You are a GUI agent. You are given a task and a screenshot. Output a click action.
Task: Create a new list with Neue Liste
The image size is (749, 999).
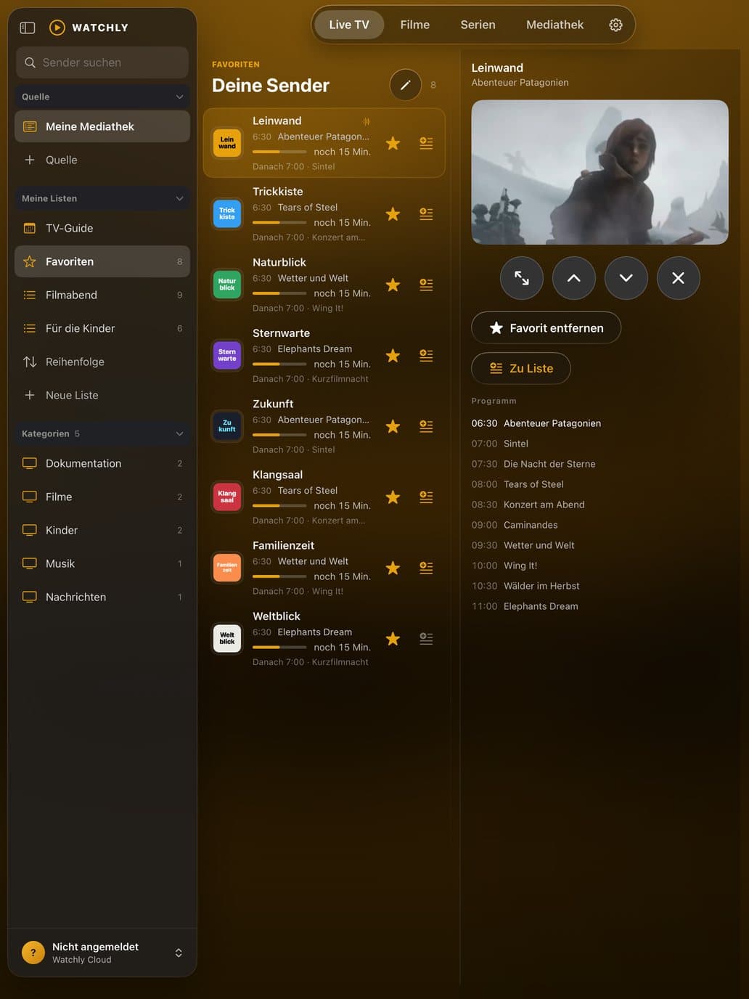(102, 395)
